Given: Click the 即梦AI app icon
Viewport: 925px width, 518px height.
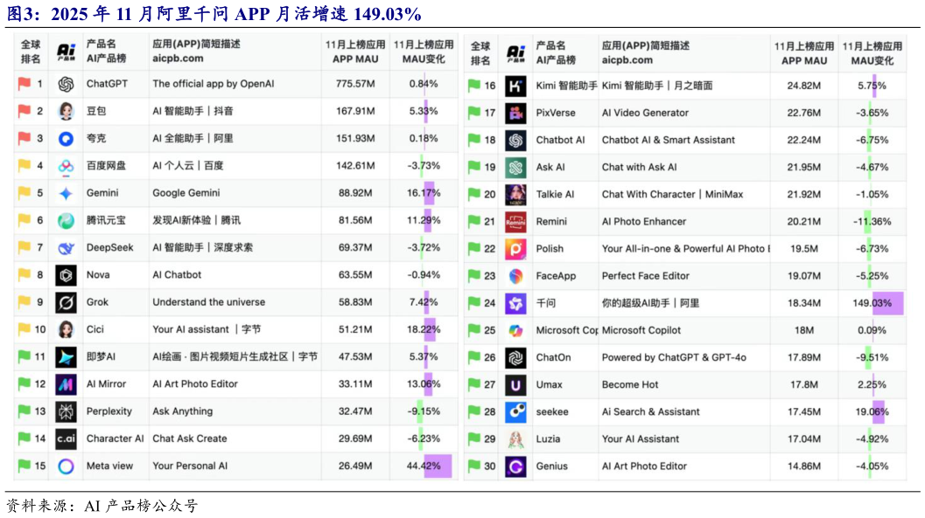Looking at the screenshot, I should pos(66,356).
